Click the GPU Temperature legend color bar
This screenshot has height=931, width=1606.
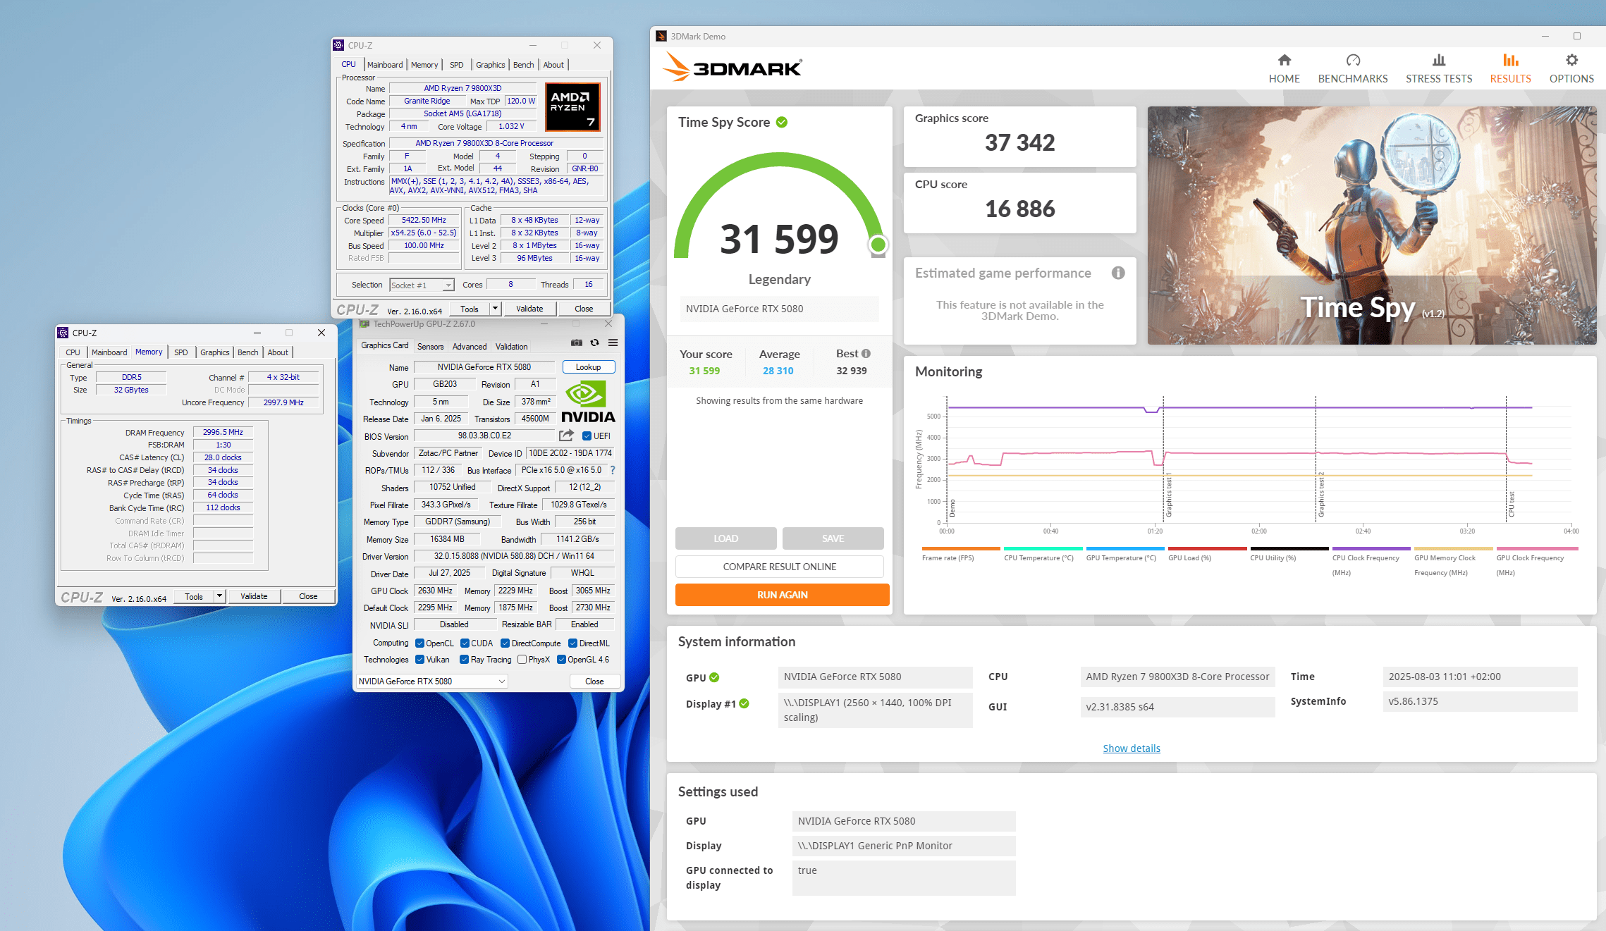[x=1125, y=548]
